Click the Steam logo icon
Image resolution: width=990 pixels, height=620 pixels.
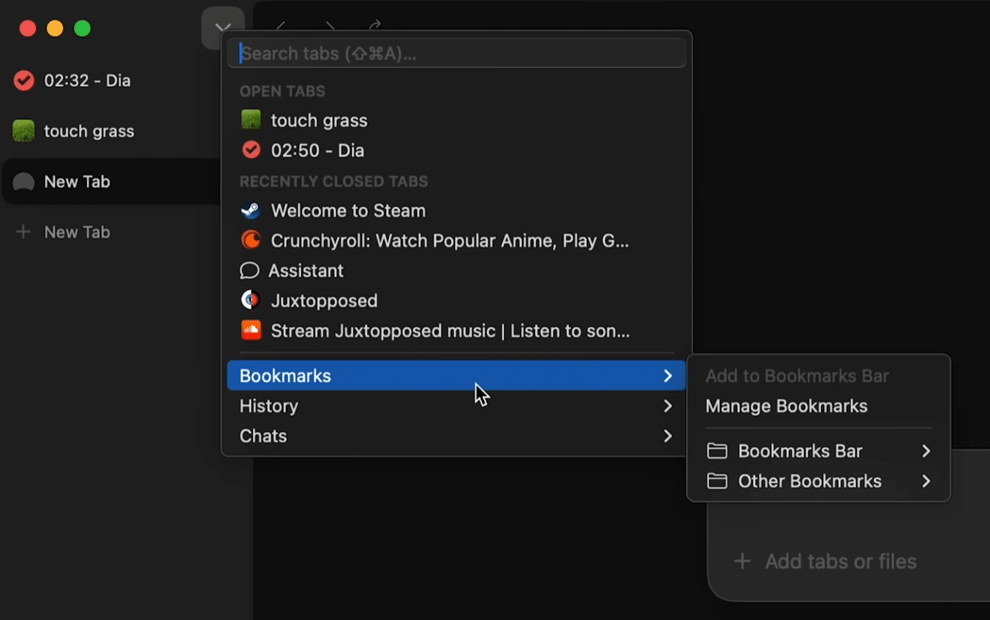click(251, 211)
